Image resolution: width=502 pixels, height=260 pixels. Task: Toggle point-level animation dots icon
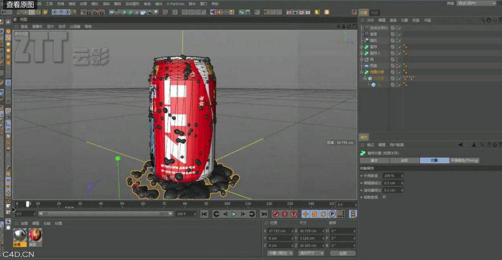coord(341,214)
